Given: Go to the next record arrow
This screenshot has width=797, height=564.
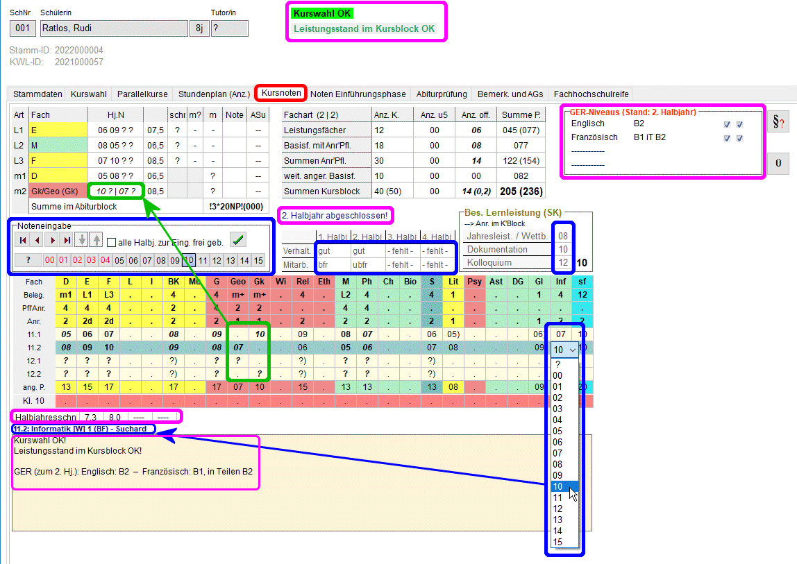Looking at the screenshot, I should click(x=52, y=240).
